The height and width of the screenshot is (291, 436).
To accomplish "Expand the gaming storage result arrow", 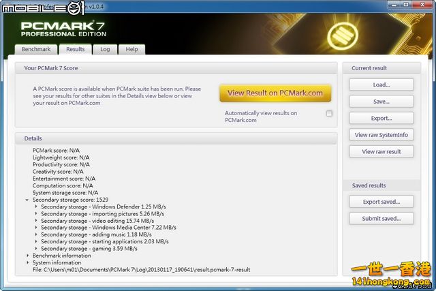I will (36, 249).
